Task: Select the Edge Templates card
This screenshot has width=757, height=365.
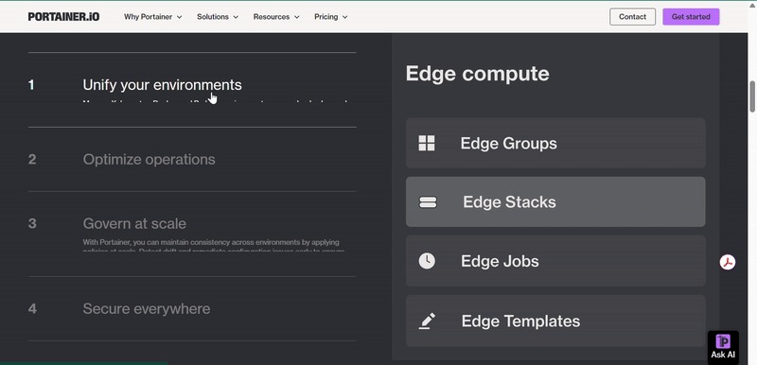Action: coord(555,322)
